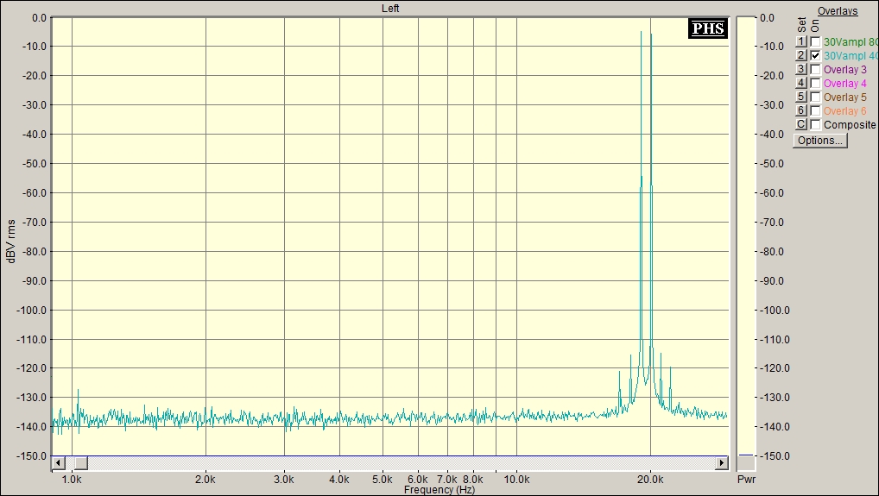This screenshot has width=879, height=496.
Task: Check the Overlay 5 box
Action: (816, 97)
